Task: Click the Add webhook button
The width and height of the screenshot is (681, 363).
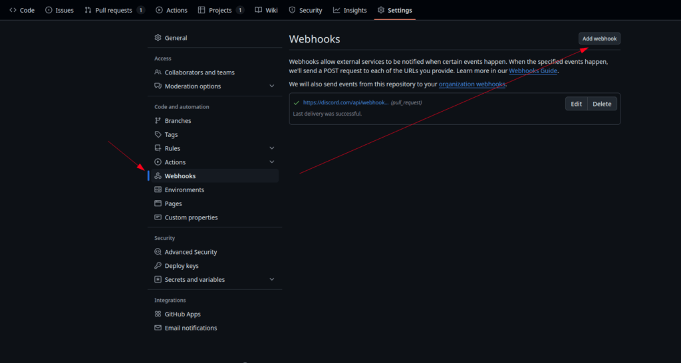Action: pyautogui.click(x=599, y=39)
